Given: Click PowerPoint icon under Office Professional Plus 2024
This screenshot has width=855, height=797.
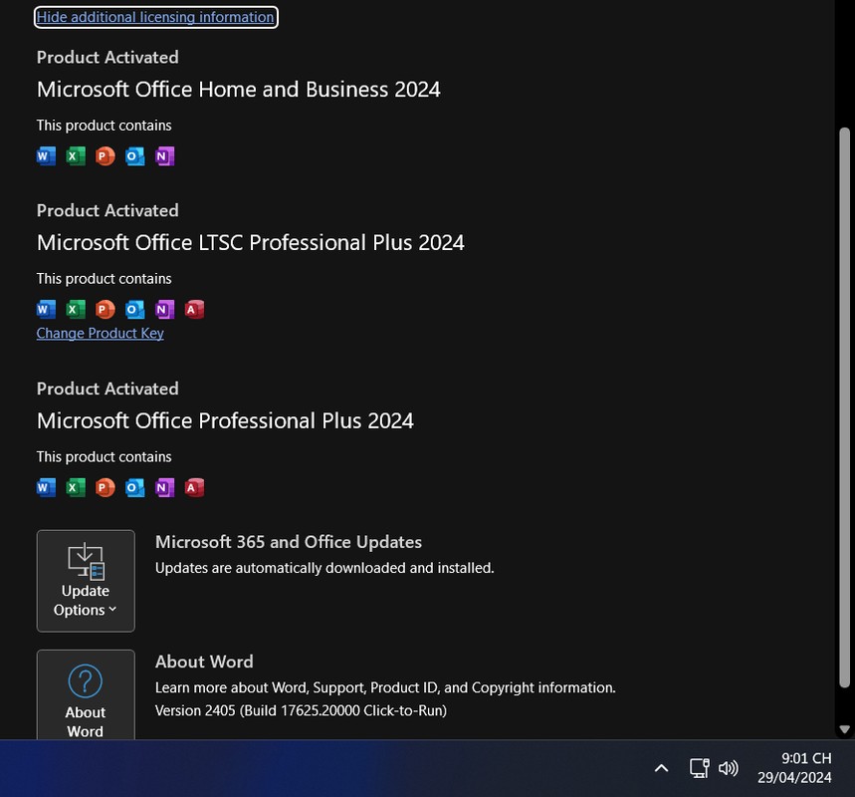Looking at the screenshot, I should (x=106, y=487).
